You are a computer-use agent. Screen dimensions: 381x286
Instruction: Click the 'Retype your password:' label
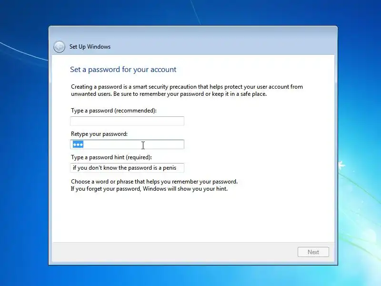[x=99, y=134]
